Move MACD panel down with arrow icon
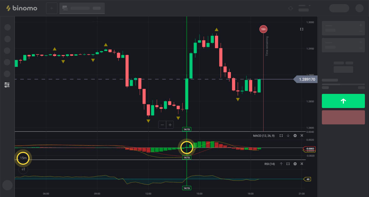Viewport: 369px width, 197px height. [x=288, y=136]
